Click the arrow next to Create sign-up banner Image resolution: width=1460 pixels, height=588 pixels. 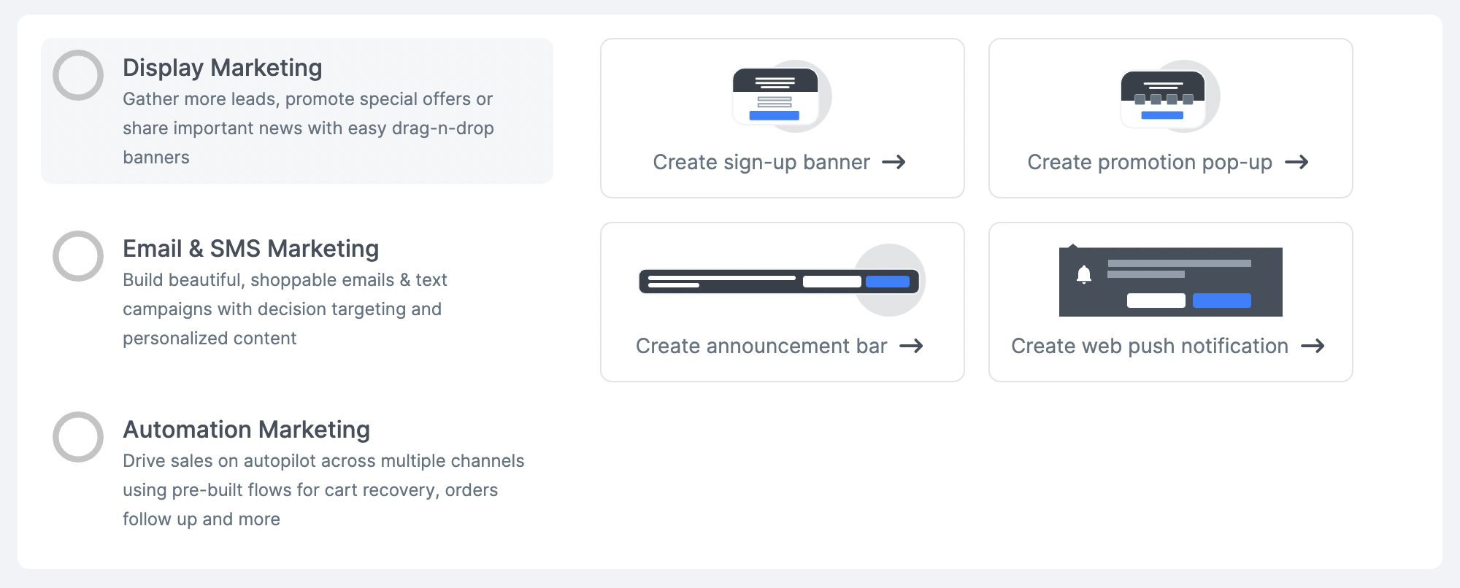pyautogui.click(x=894, y=162)
